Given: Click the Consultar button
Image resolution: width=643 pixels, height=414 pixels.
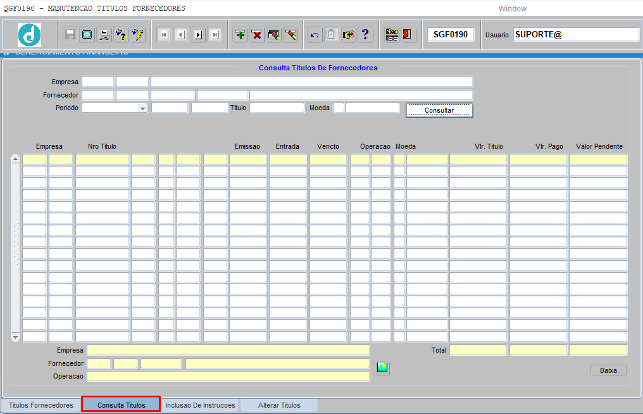Looking at the screenshot, I should tap(439, 110).
